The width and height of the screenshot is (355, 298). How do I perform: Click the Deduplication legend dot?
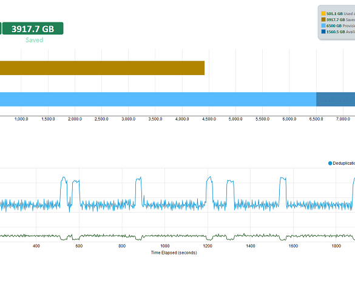(330, 164)
